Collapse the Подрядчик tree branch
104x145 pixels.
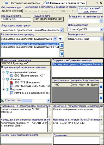click(x=3, y=89)
